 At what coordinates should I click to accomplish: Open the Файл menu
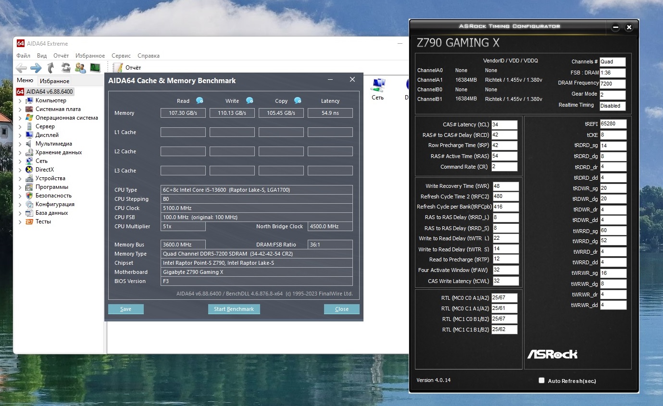click(24, 56)
